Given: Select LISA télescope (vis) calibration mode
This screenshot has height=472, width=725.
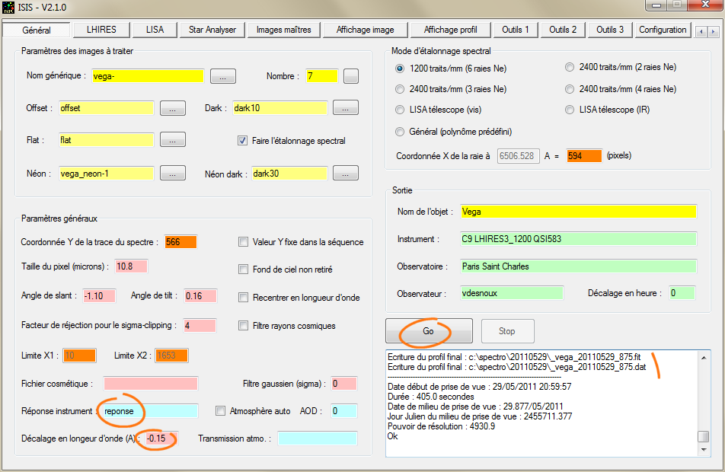Looking at the screenshot, I should click(401, 110).
